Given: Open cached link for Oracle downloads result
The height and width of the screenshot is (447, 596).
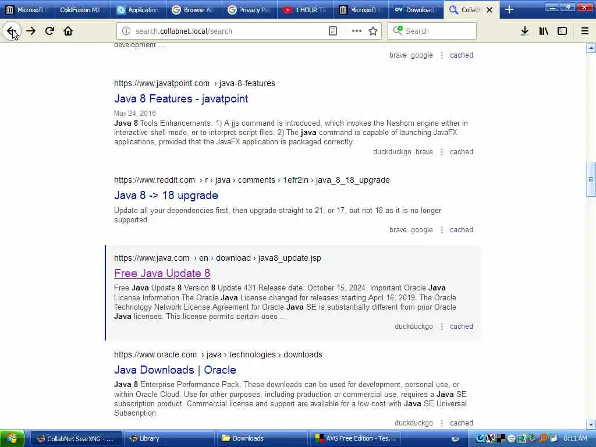Looking at the screenshot, I should point(462,423).
